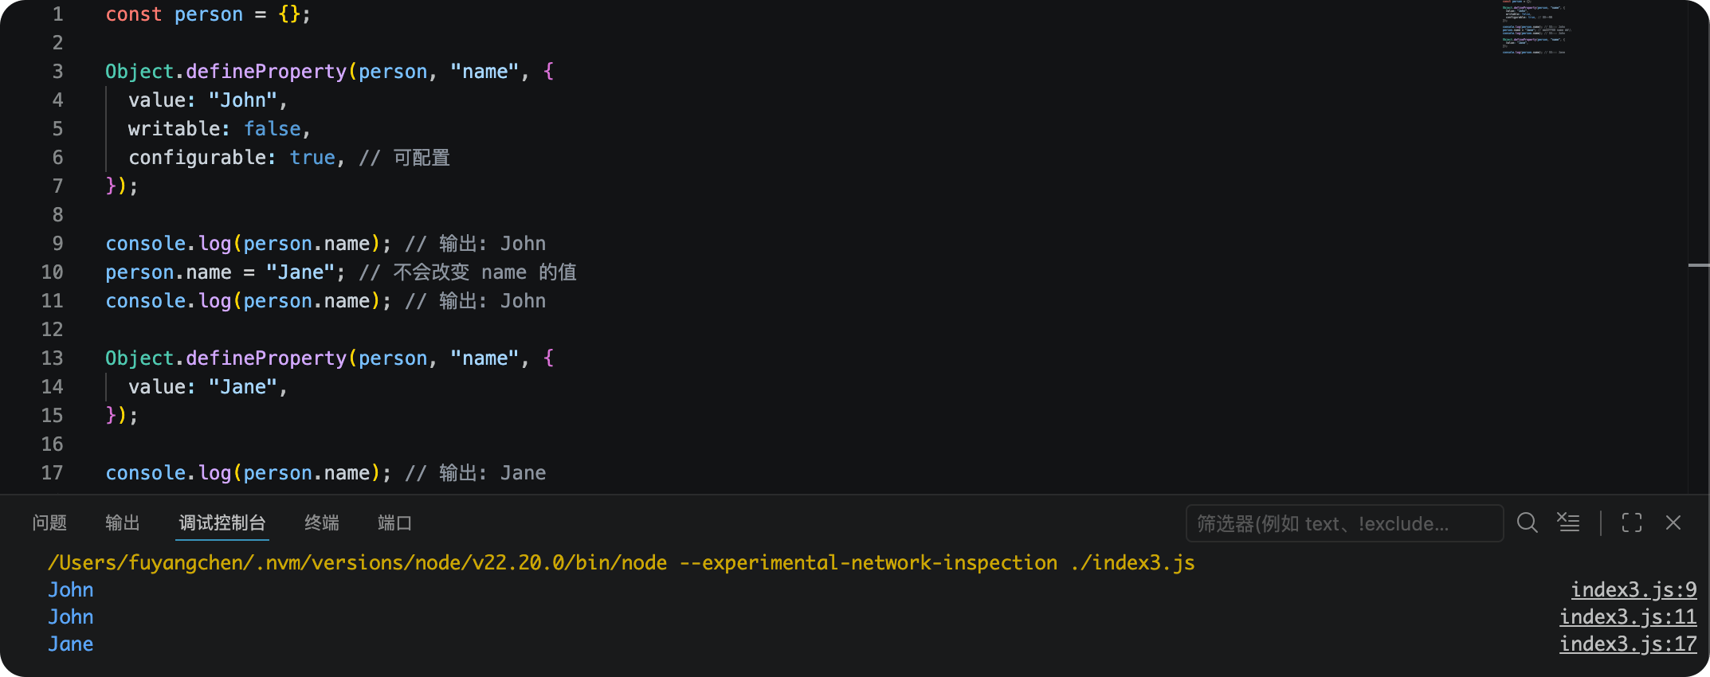
Task: Open source link index3.js:9
Action: [1634, 589]
